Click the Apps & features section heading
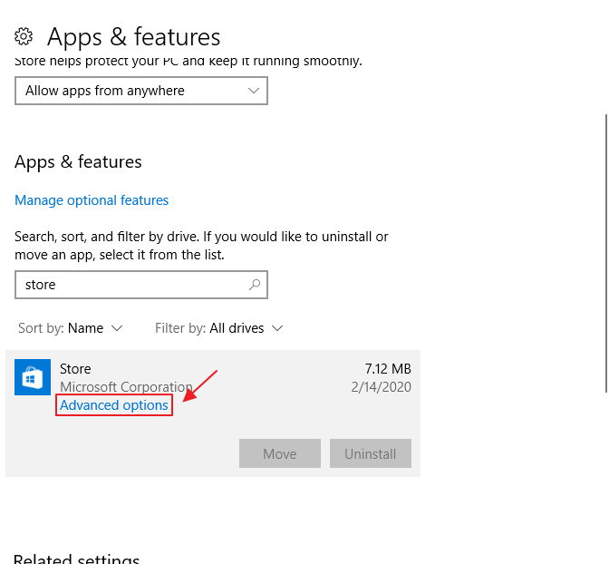609x564 pixels. click(x=78, y=162)
